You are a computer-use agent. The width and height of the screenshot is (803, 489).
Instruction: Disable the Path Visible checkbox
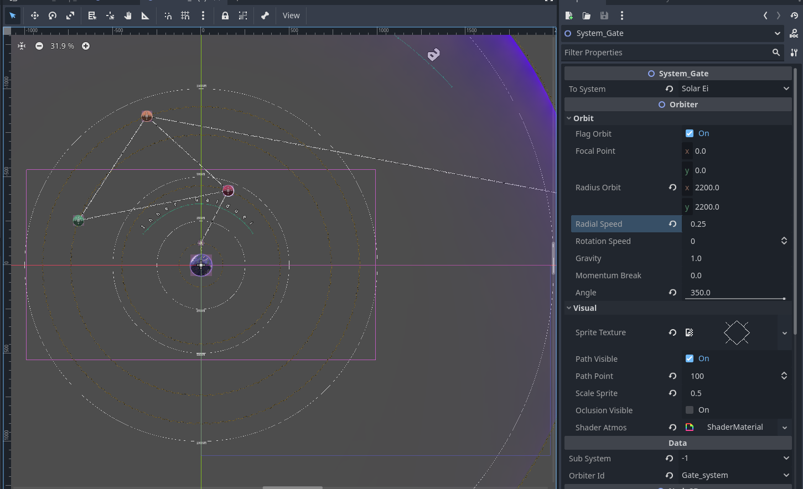(690, 358)
